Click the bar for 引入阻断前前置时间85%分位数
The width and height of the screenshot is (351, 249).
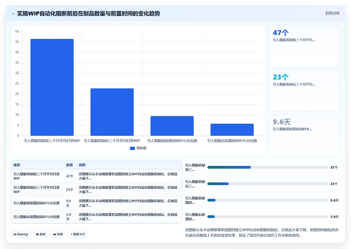172,126
